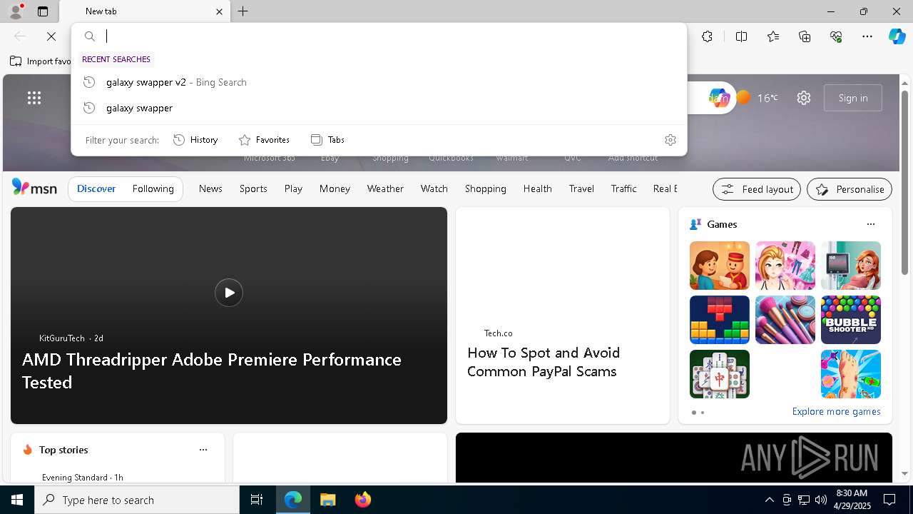Launch Firefox from taskbar
The height and width of the screenshot is (514, 913).
(362, 500)
